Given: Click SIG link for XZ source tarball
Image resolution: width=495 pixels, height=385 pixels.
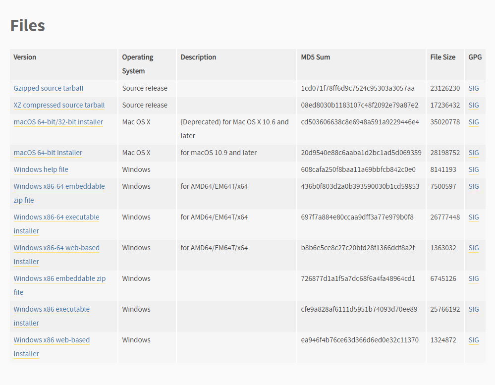Looking at the screenshot, I should (x=474, y=105).
